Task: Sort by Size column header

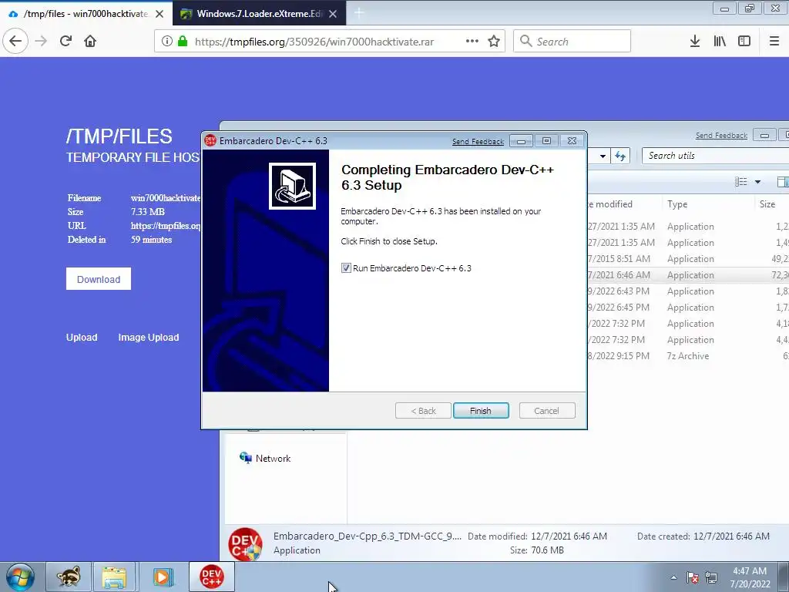Action: click(771, 203)
